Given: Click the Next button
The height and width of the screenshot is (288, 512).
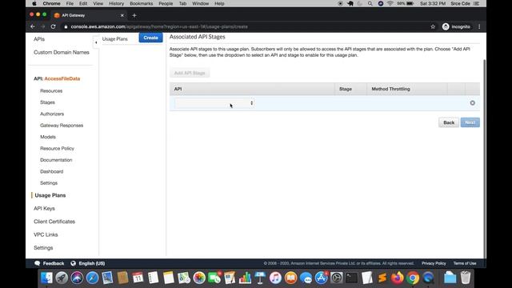Looking at the screenshot, I should [x=470, y=122].
